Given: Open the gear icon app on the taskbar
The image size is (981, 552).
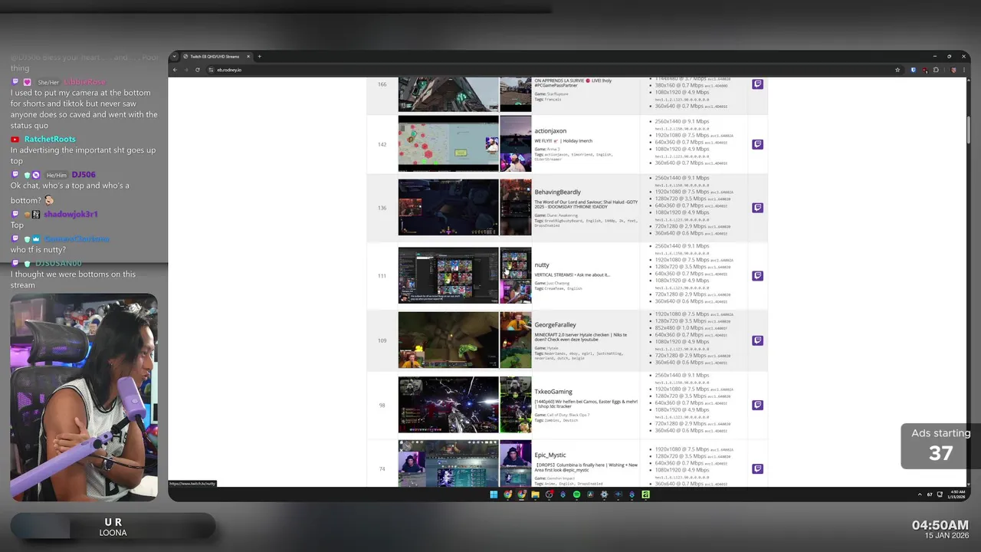Looking at the screenshot, I should [604, 495].
